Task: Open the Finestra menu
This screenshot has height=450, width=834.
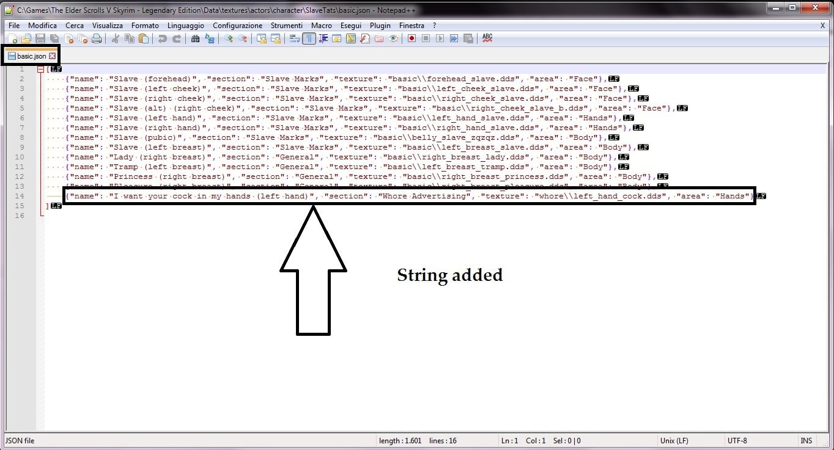Action: tap(411, 26)
